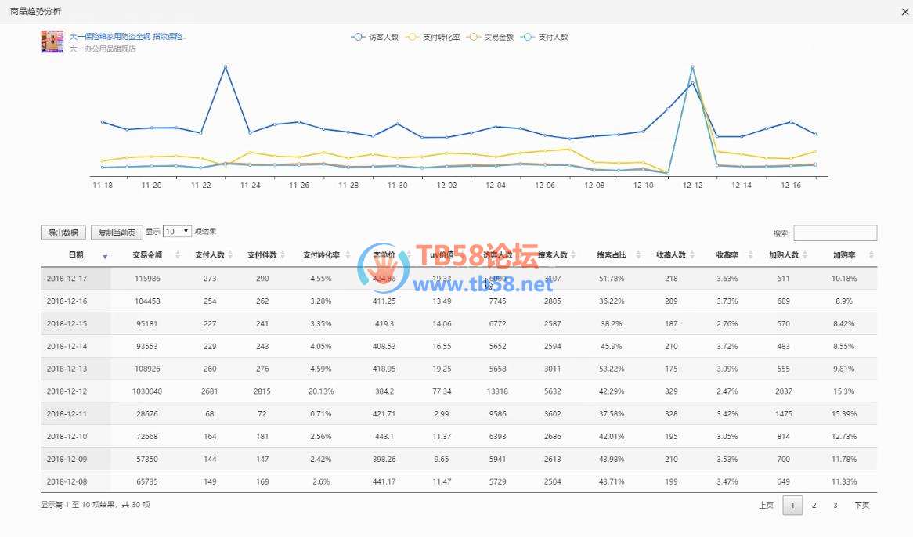This screenshot has height=537, width=913.
Task: Go to pagination page 1
Action: point(792,505)
